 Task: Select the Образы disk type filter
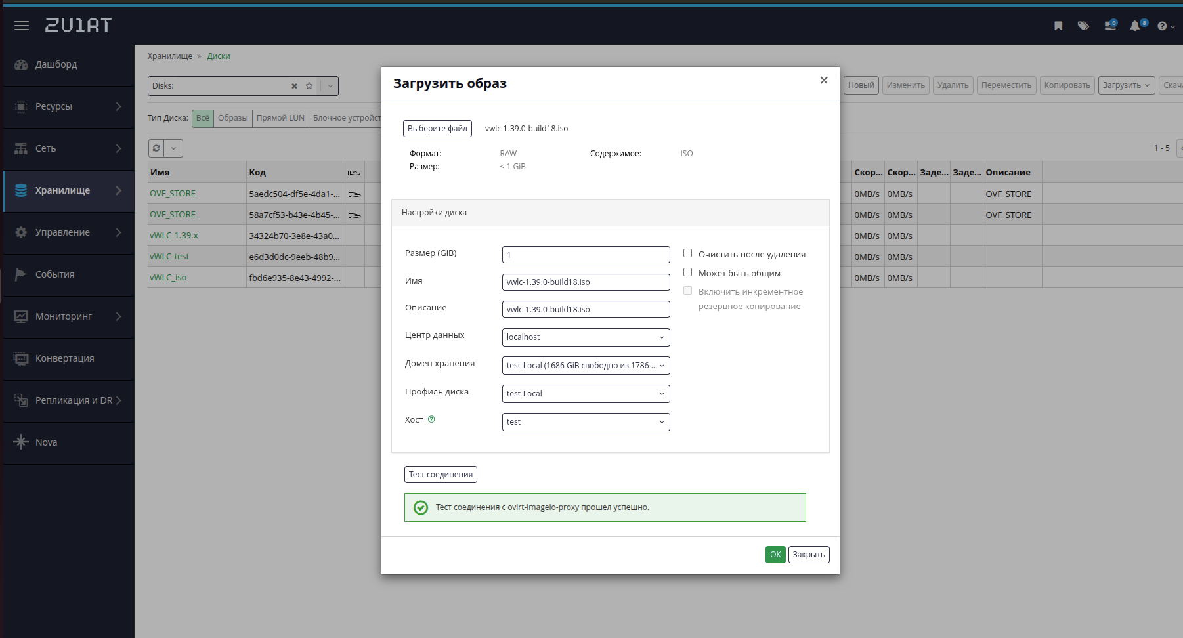[x=233, y=118]
